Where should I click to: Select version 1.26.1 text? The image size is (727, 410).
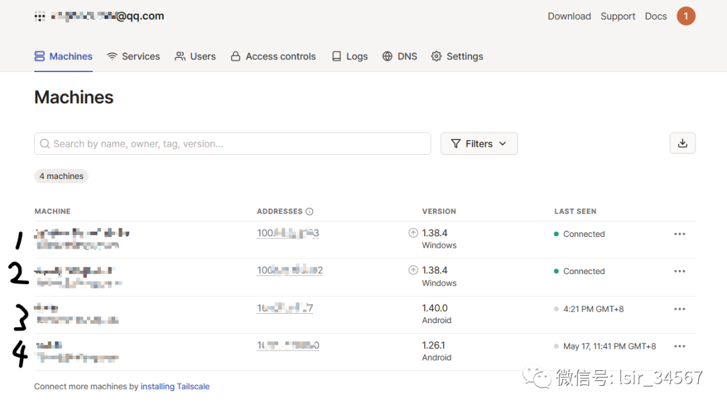(x=434, y=345)
